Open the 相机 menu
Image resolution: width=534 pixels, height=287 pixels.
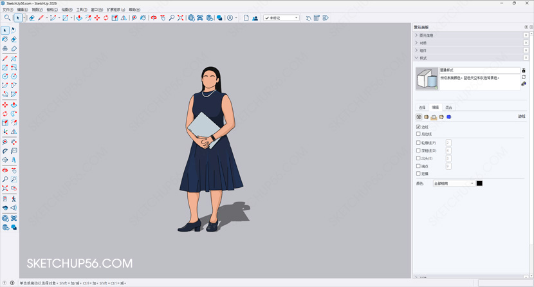tap(52, 10)
